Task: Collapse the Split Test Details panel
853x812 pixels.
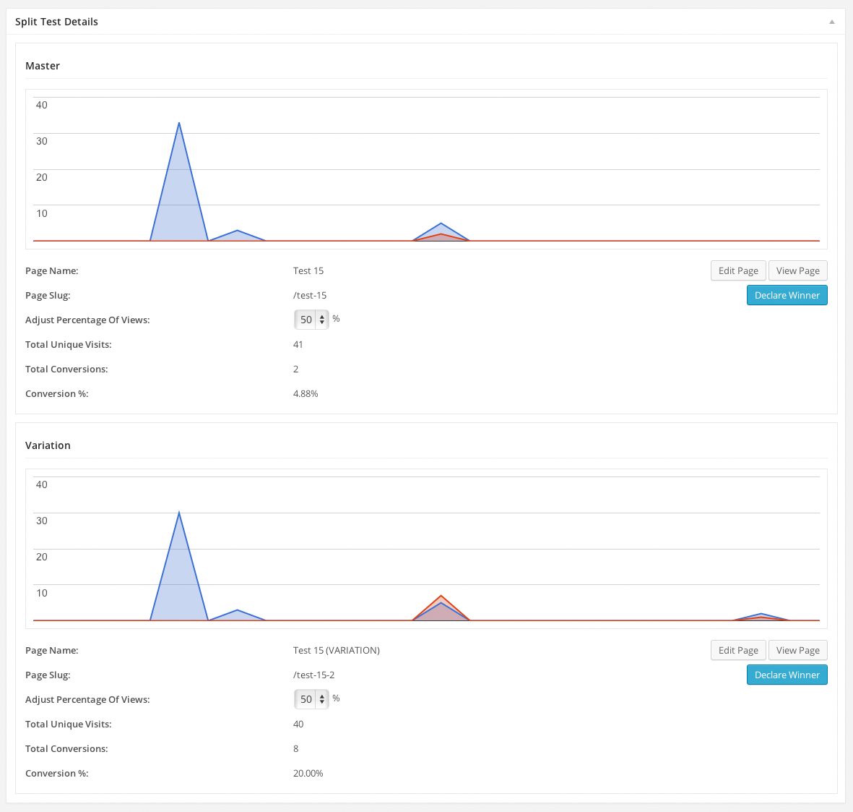Action: pyautogui.click(x=831, y=22)
